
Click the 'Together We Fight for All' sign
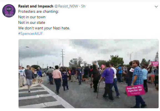[135, 90]
